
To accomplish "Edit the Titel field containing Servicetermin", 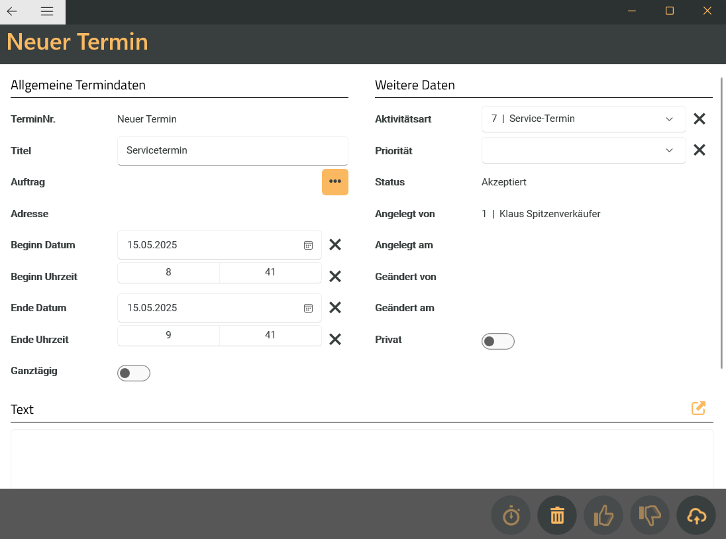I will point(233,151).
